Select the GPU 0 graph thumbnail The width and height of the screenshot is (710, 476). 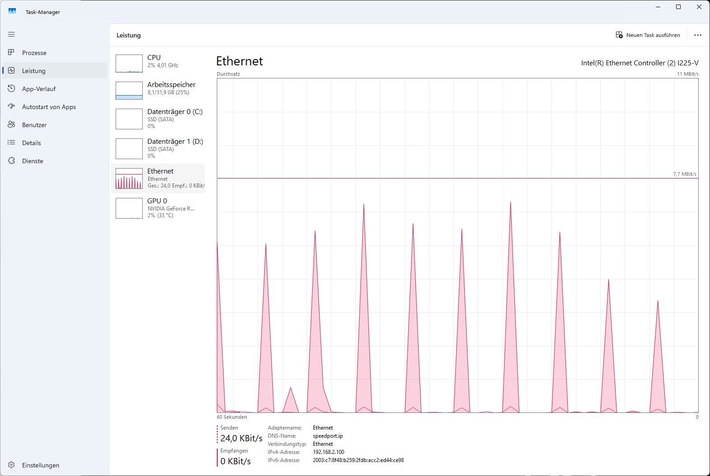point(129,208)
